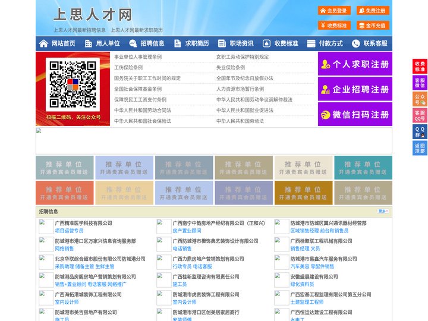Screen dimensions: 428x321
Task: Open 网站首页 in the navigation bar
Action: [63, 43]
